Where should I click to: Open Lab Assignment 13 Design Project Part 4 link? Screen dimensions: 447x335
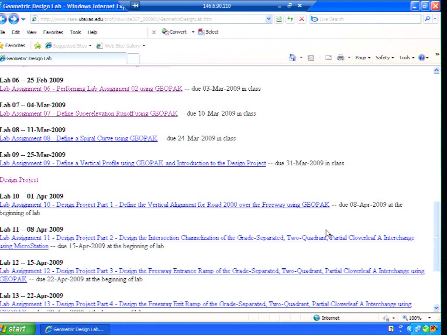tap(206, 304)
